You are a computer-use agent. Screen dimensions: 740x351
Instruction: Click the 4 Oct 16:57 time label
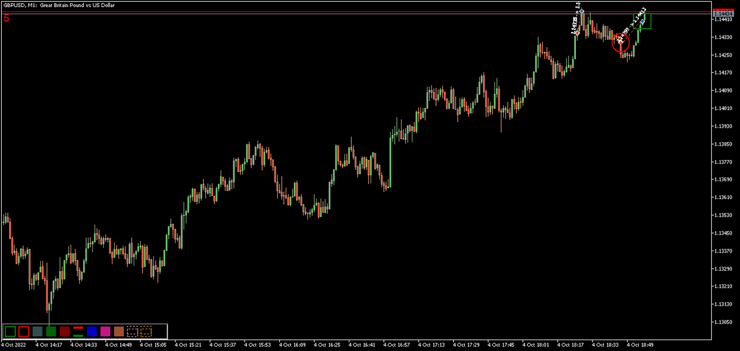click(x=396, y=345)
